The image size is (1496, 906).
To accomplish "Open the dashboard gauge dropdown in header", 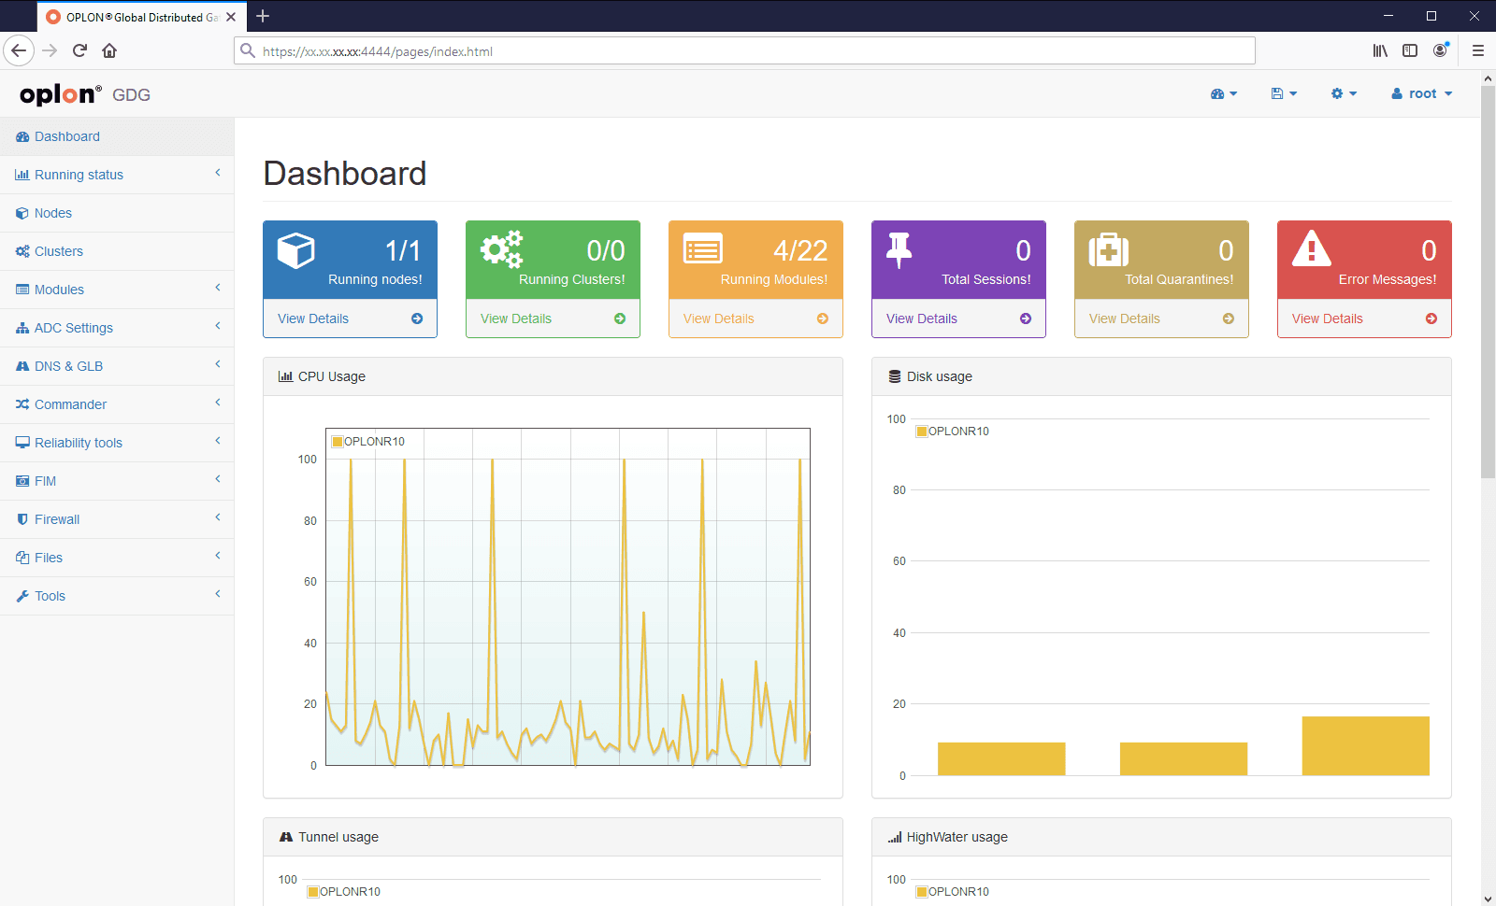I will (x=1223, y=93).
